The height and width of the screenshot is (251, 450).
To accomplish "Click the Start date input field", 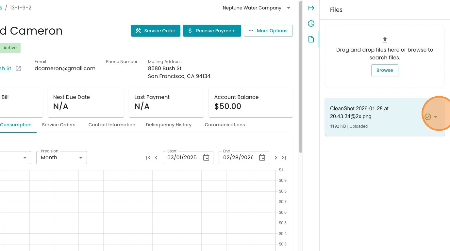I will pyautogui.click(x=182, y=158).
